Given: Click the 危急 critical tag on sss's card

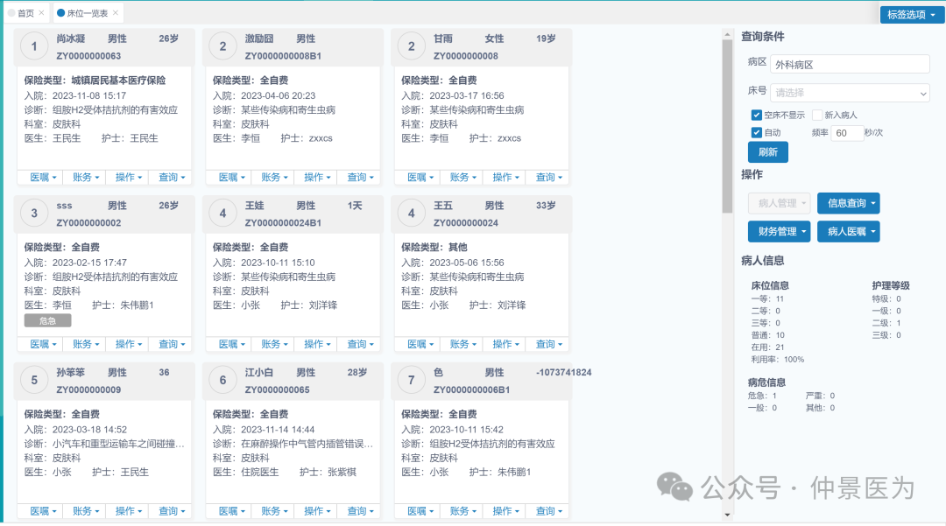Looking at the screenshot, I should coord(47,320).
